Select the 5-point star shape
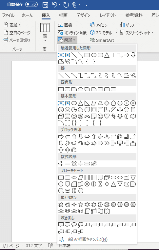The height and width of the screenshot is (250, 159). 81,205
